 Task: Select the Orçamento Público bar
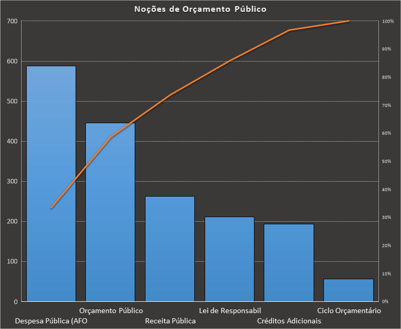point(110,211)
